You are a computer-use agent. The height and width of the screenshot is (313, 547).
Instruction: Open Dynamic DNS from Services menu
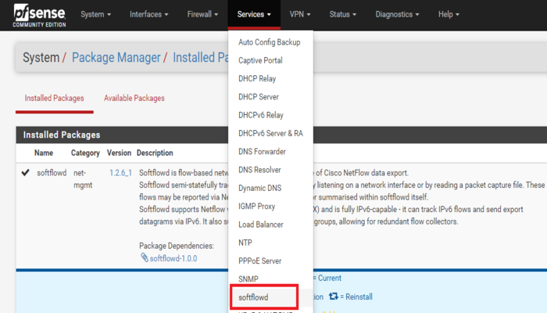click(260, 188)
